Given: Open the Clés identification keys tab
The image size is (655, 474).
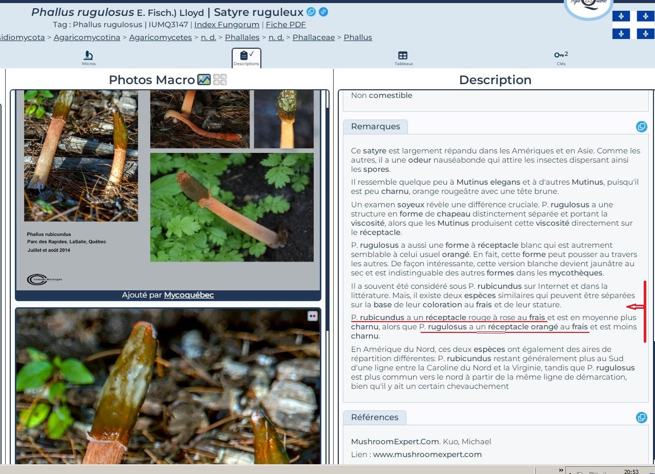Looking at the screenshot, I should coord(561,58).
